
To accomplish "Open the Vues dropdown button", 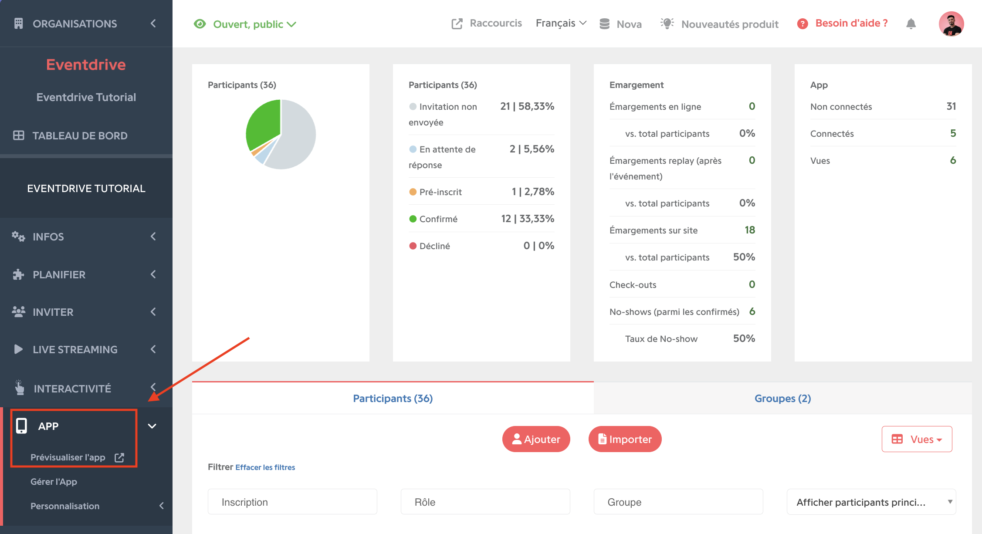I will (x=917, y=439).
